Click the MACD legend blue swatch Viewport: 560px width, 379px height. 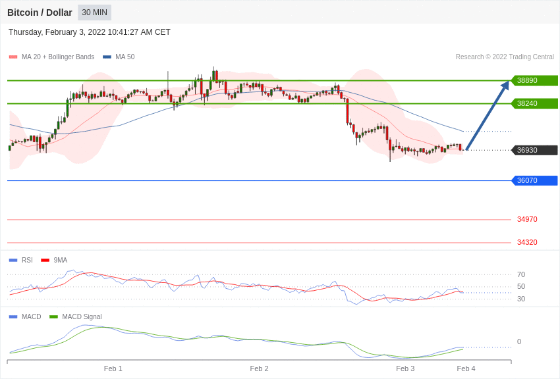(x=13, y=316)
